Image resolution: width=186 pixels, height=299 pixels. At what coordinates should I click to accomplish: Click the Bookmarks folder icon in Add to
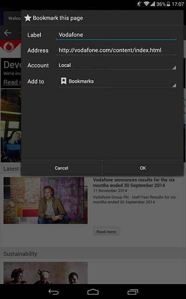[64, 81]
